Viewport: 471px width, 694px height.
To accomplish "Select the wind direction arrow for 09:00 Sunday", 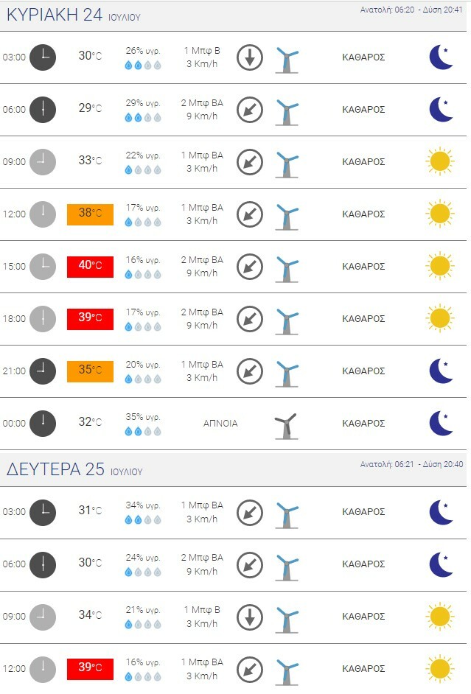I will [251, 161].
